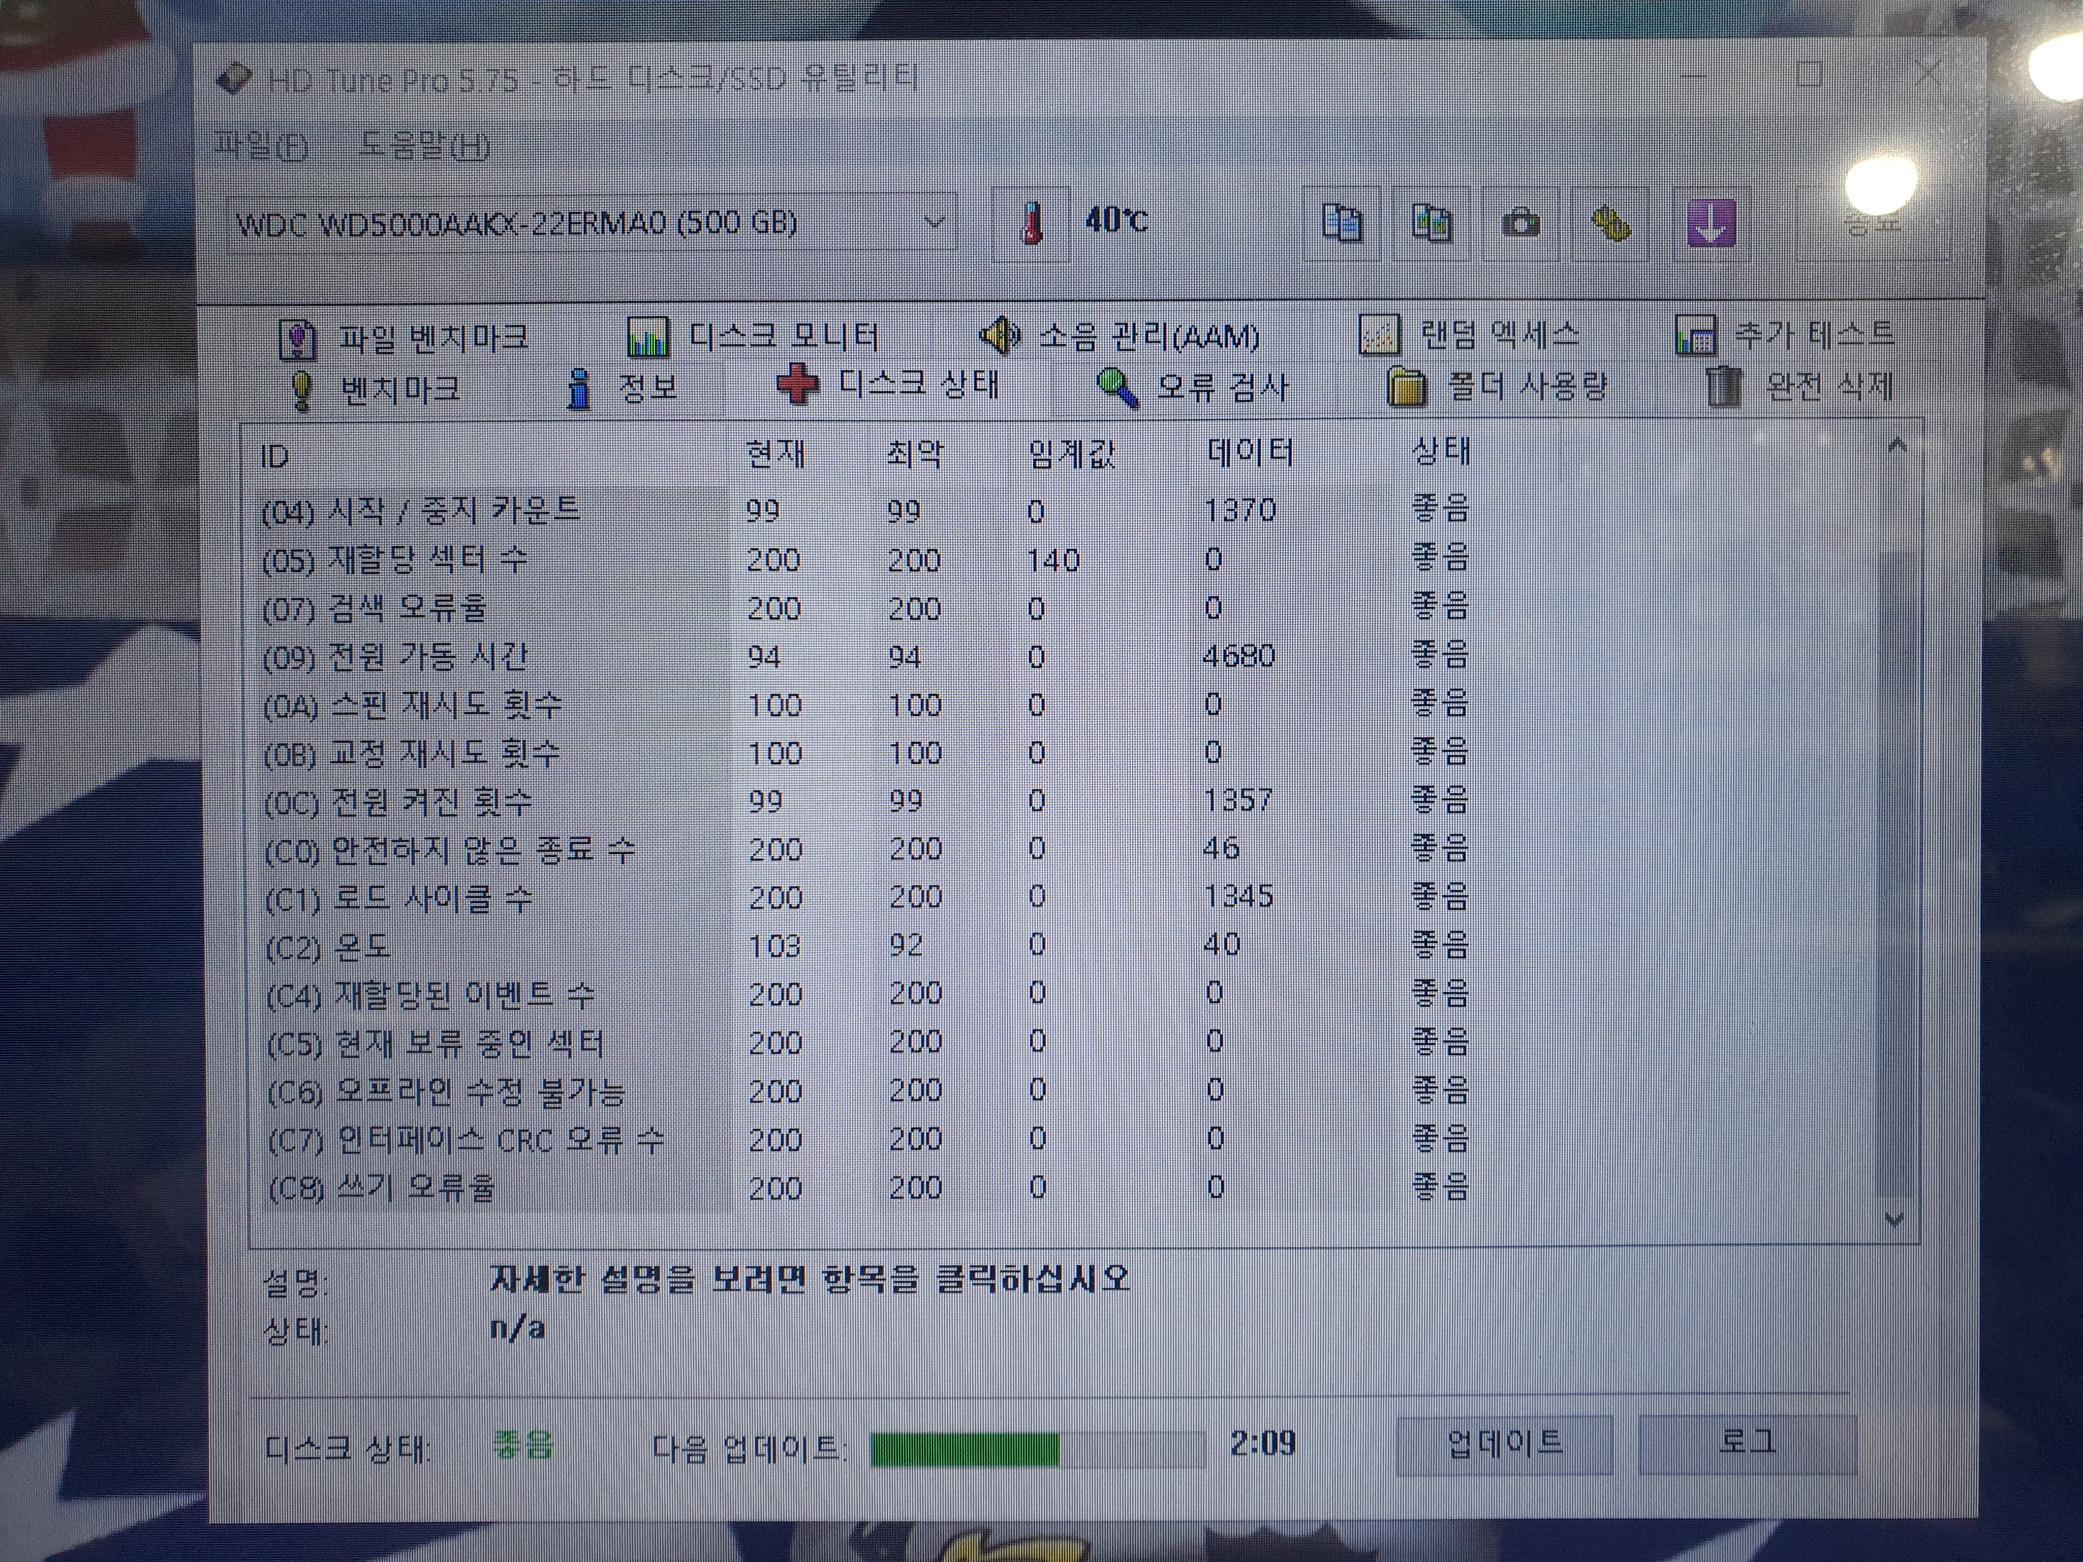Select the (C0) 안전하지 않은 종료 수 row

tap(1064, 849)
